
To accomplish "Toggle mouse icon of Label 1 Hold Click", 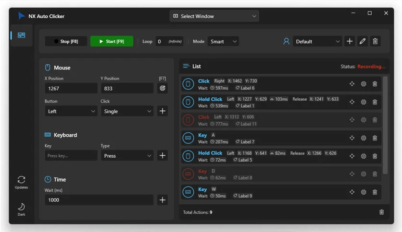I will pyautogui.click(x=188, y=102).
